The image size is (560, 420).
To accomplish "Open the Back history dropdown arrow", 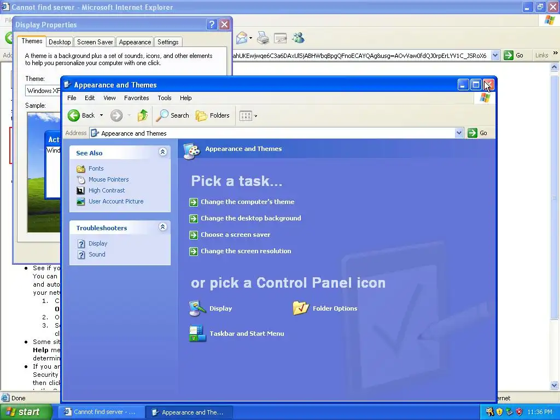I will 101,115.
